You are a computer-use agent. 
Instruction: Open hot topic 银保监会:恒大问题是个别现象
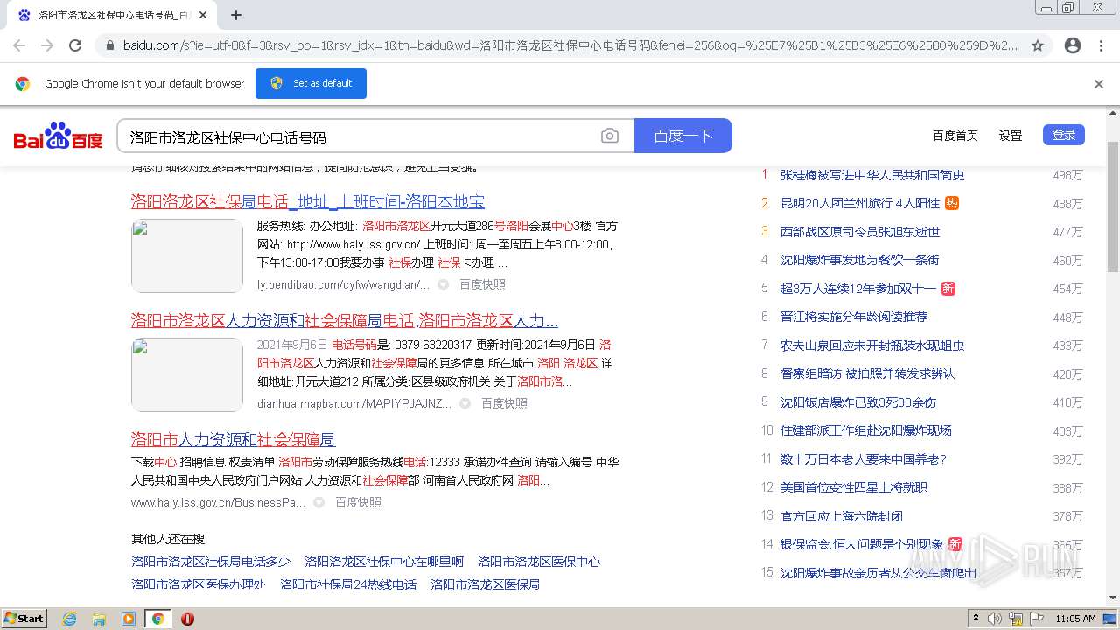tap(862, 544)
